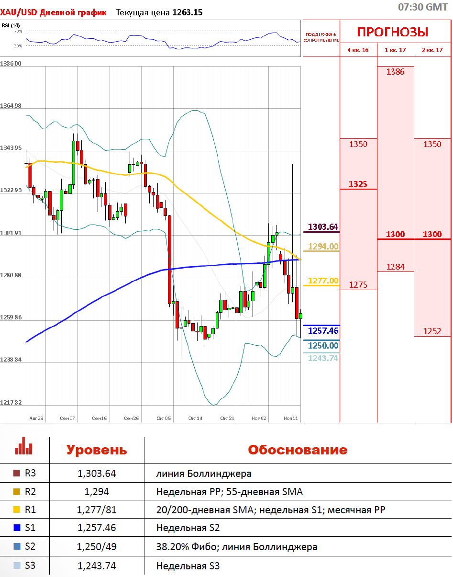Select the 4 кв. 16 forecast column header

coord(358,50)
